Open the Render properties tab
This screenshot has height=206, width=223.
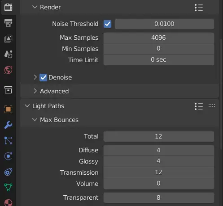click(x=8, y=7)
